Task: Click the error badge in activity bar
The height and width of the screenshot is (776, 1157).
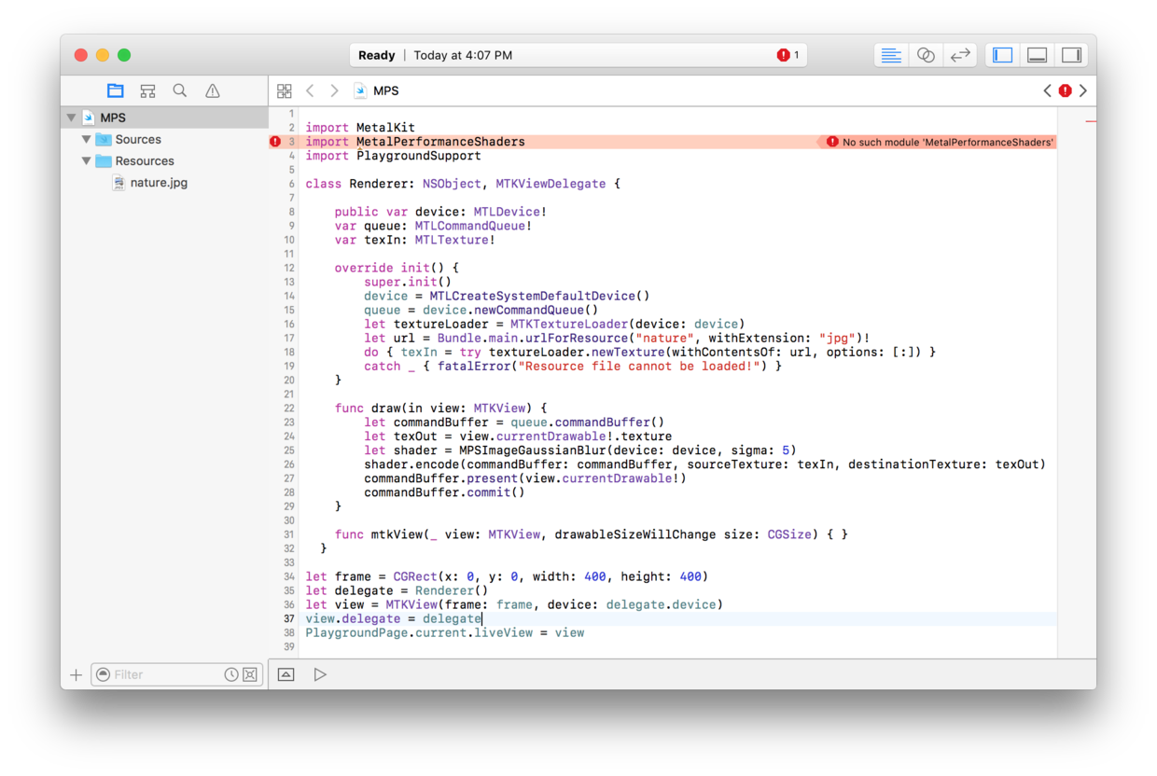Action: (x=788, y=55)
